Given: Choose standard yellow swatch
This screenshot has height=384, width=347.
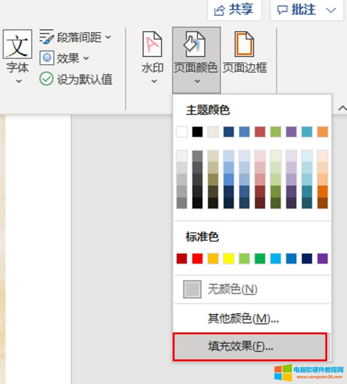Looking at the screenshot, I should 228,258.
